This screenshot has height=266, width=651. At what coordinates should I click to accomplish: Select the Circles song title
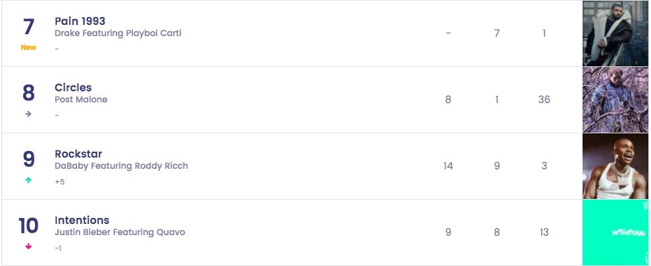pos(73,87)
